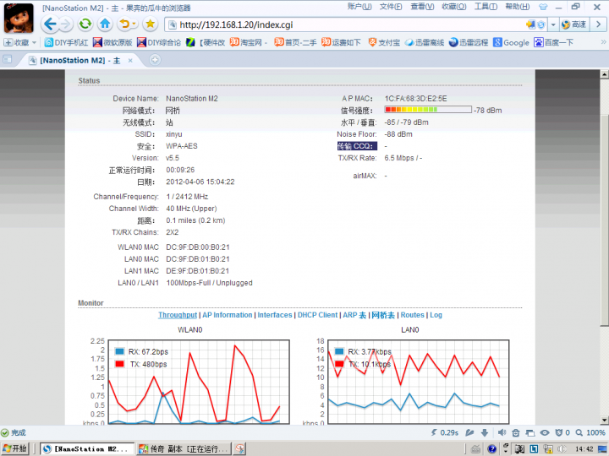
Task: Open the 开始 Start menu button
Action: [14, 448]
